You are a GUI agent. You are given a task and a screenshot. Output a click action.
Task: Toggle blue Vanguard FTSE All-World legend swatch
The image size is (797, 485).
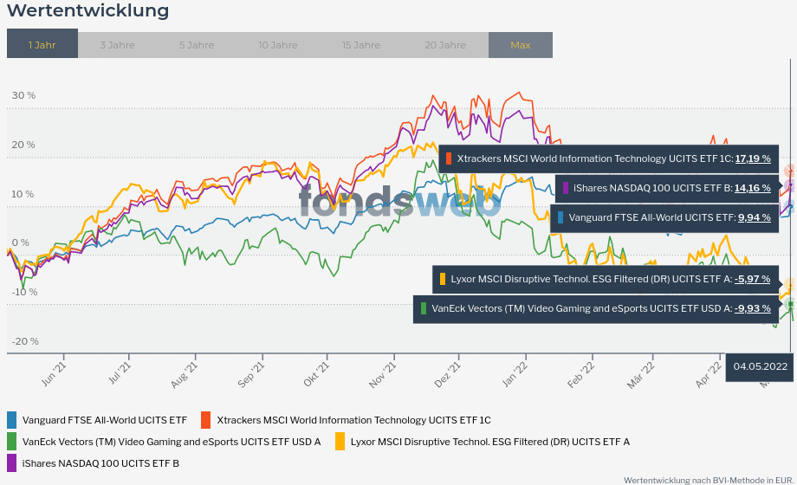pyautogui.click(x=11, y=420)
